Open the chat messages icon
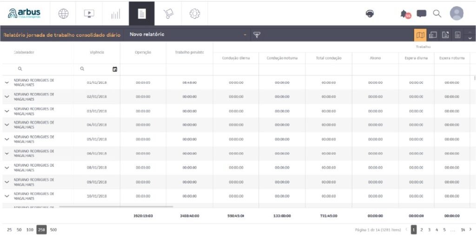476x237 pixels. [422, 14]
